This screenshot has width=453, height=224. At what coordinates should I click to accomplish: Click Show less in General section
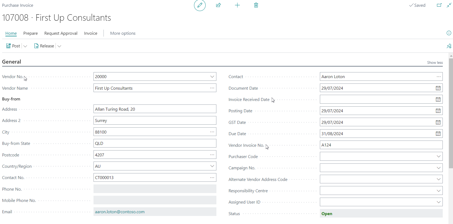pyautogui.click(x=435, y=62)
